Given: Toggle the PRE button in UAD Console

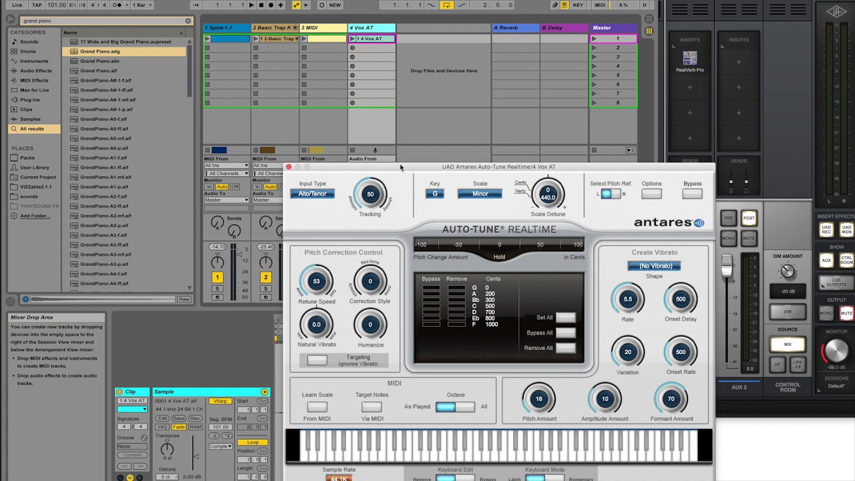Looking at the screenshot, I should (729, 218).
